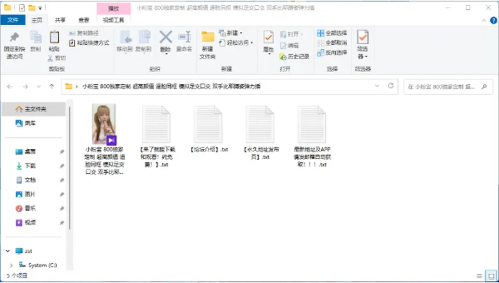Collapse the zst computer tree node
Screen dimensions: 499x283
pos(8,251)
